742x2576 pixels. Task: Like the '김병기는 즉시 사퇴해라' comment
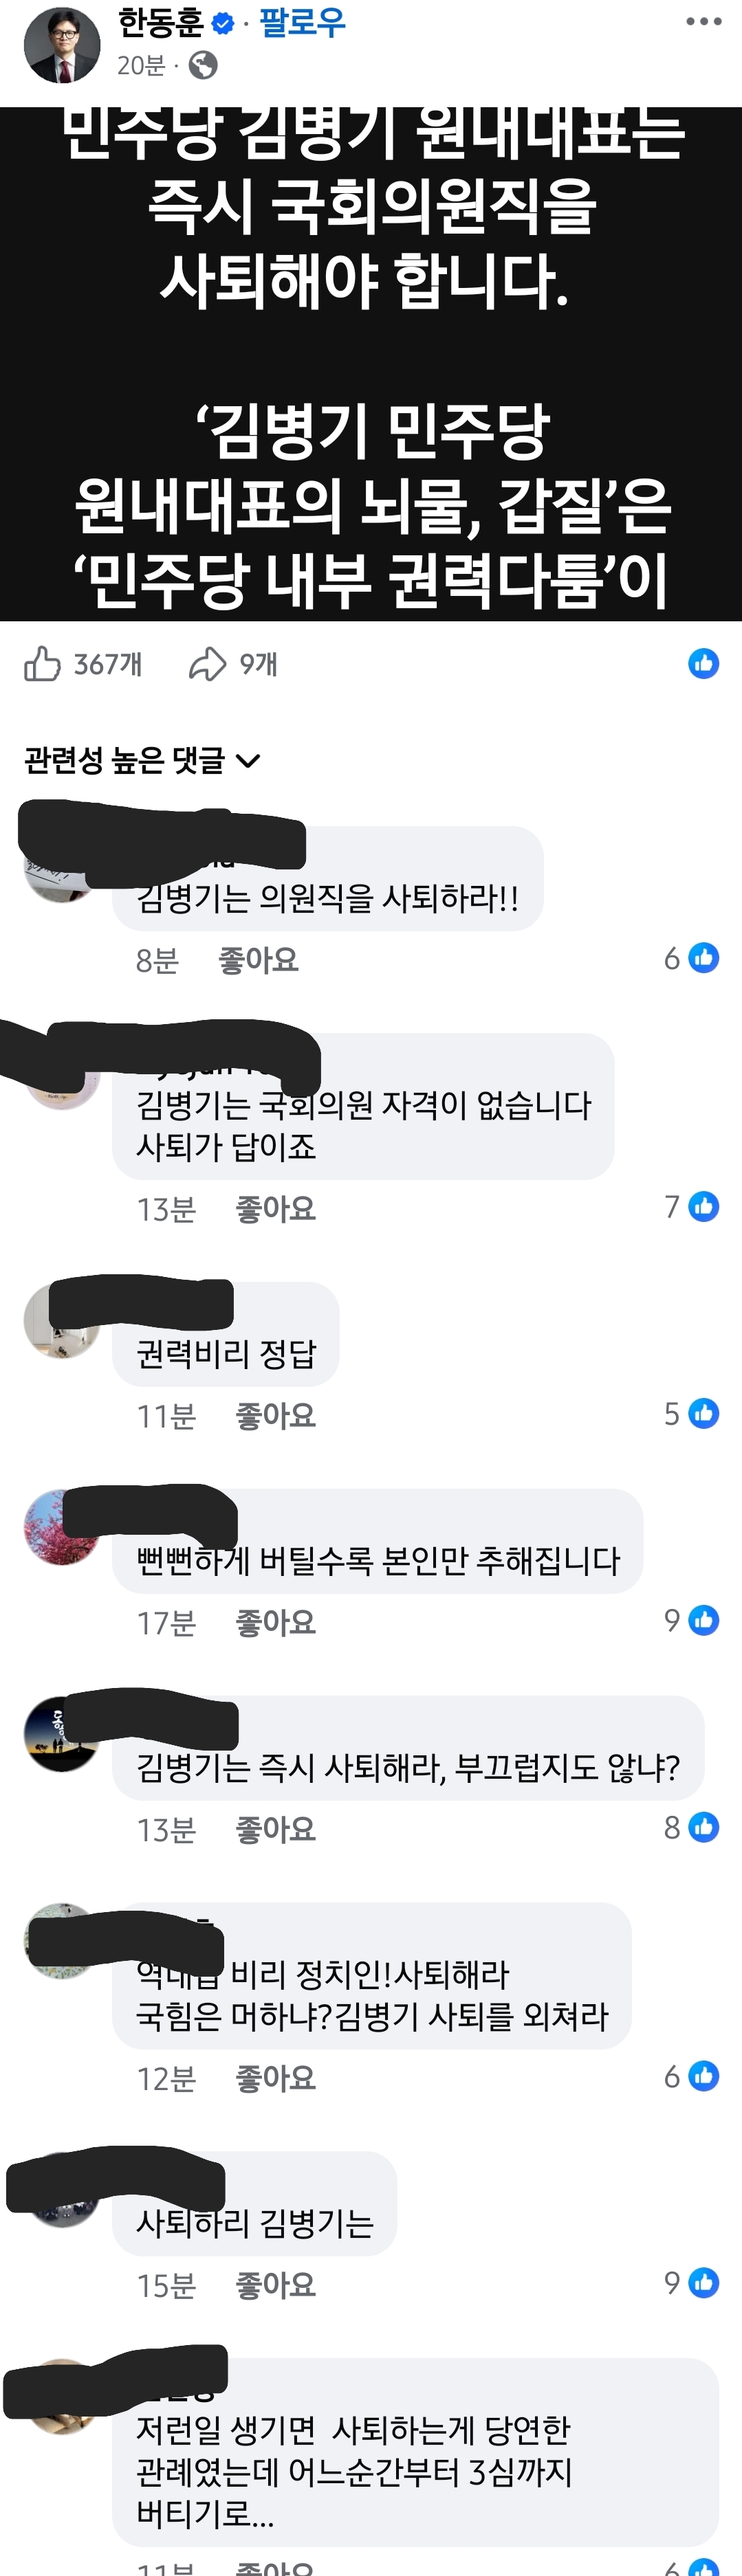(275, 1829)
